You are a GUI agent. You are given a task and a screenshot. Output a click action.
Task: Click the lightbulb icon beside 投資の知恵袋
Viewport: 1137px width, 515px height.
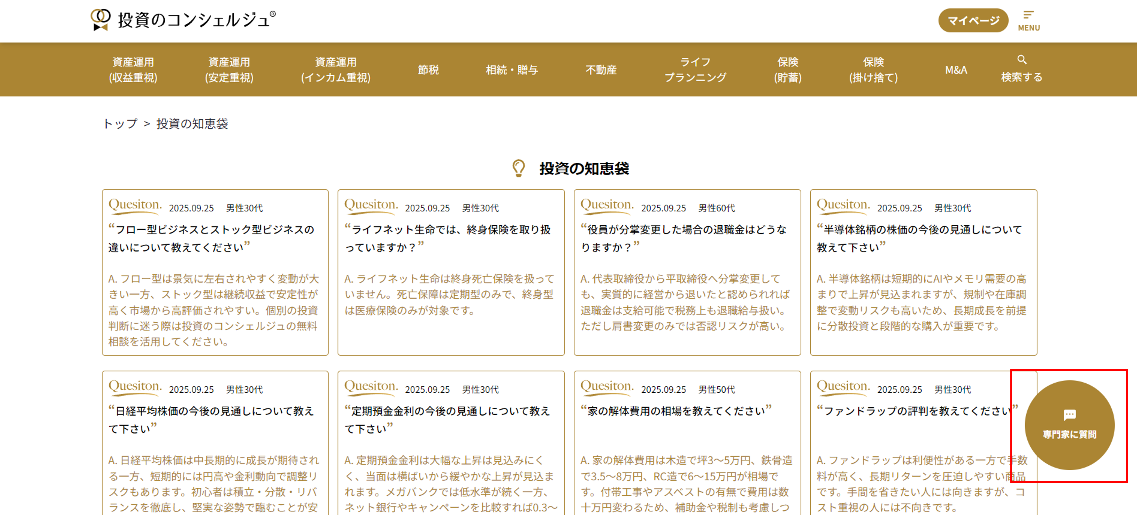[x=519, y=168]
